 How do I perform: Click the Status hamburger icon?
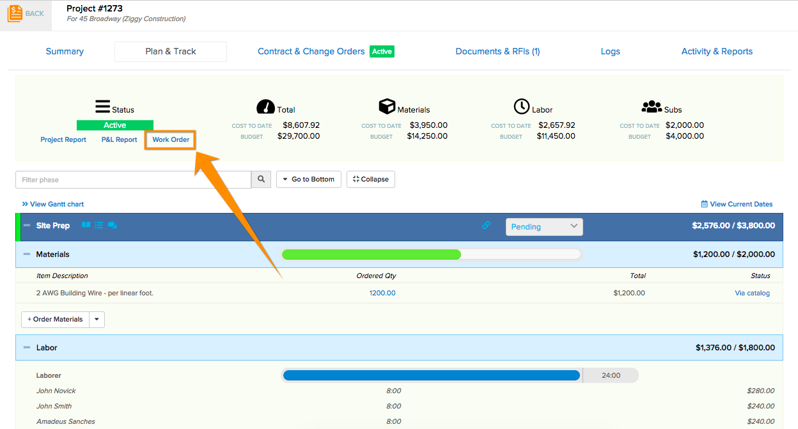[x=103, y=107]
